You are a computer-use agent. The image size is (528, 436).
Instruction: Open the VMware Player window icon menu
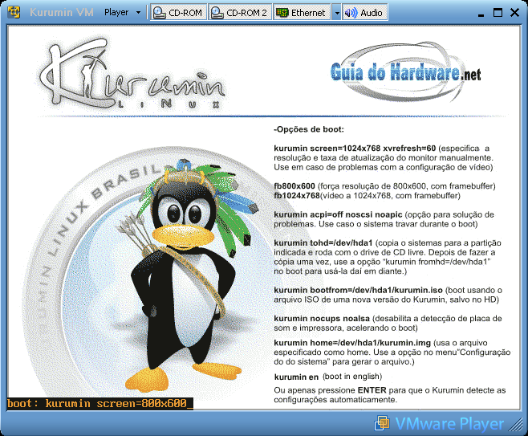pyautogui.click(x=14, y=13)
